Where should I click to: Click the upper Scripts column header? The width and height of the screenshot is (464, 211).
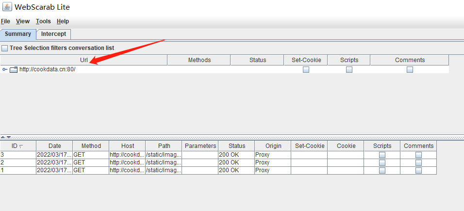[x=349, y=60]
